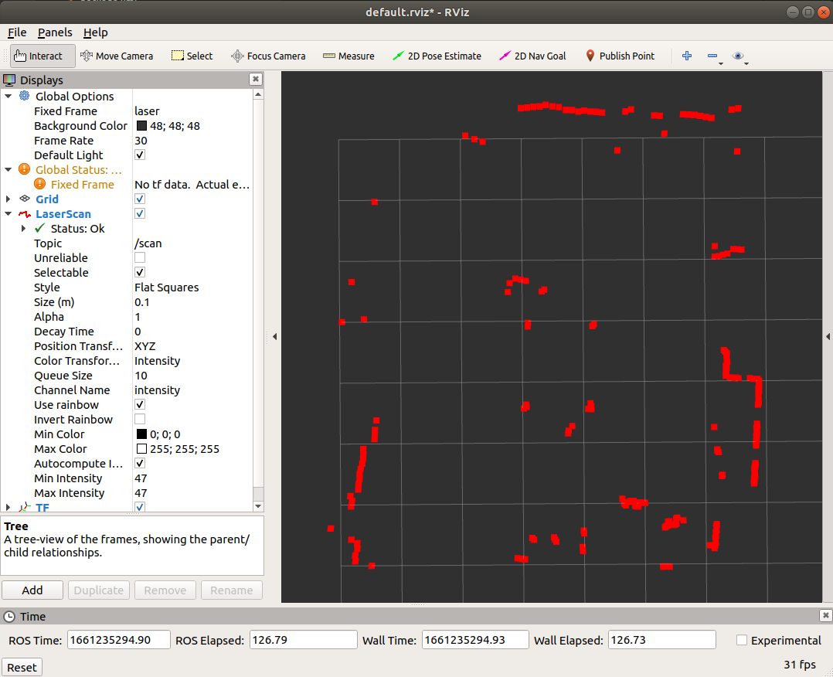Activate the Publish Point tool
833x677 pixels.
point(619,56)
